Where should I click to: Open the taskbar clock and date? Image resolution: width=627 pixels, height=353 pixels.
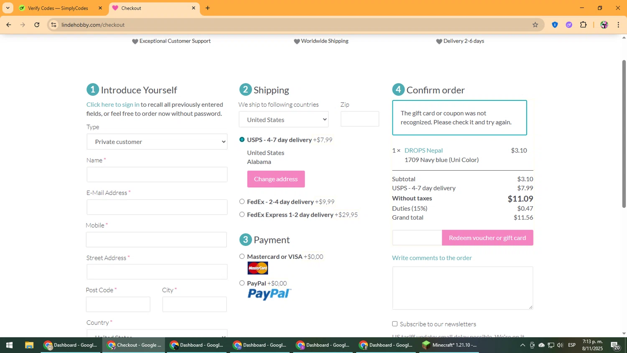coord(593,345)
